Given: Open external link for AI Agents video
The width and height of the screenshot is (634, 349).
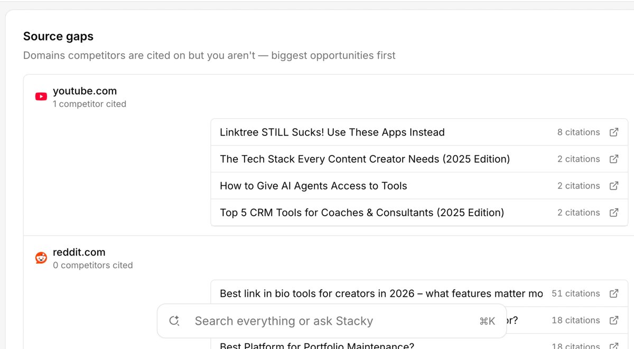Looking at the screenshot, I should 614,186.
